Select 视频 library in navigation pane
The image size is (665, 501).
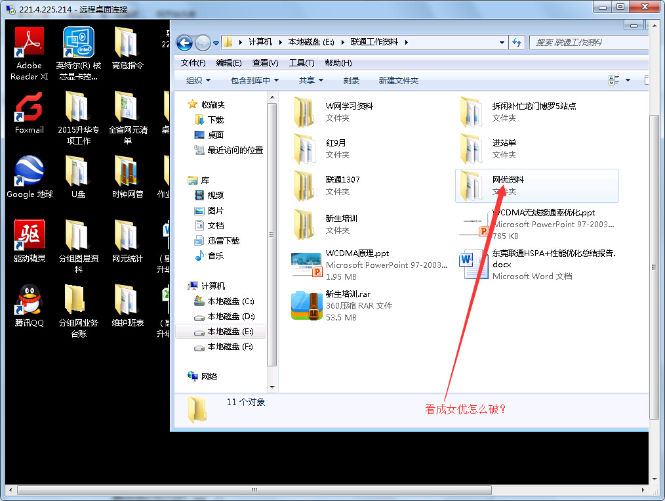pos(209,195)
